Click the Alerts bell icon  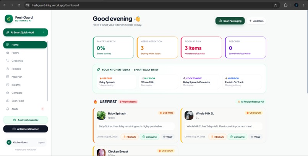[x=8, y=109]
